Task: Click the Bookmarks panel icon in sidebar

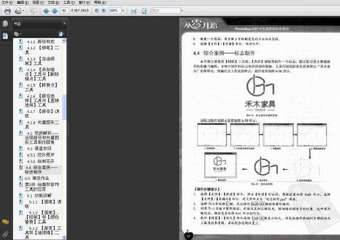Action: (6, 36)
